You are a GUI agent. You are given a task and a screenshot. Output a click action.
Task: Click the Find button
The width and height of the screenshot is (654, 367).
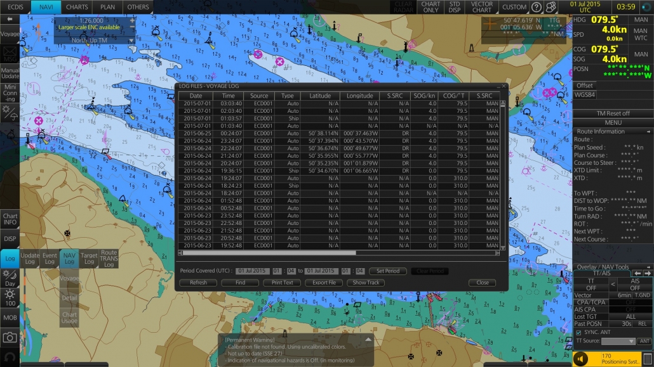(x=240, y=283)
